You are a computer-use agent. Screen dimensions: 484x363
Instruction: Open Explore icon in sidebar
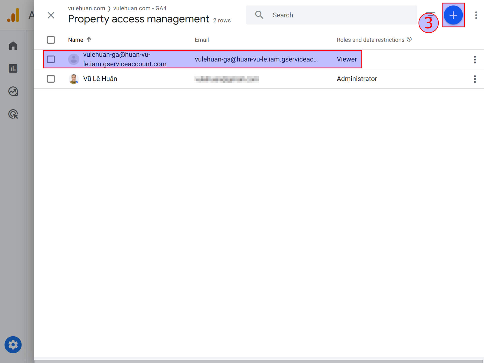(x=13, y=91)
